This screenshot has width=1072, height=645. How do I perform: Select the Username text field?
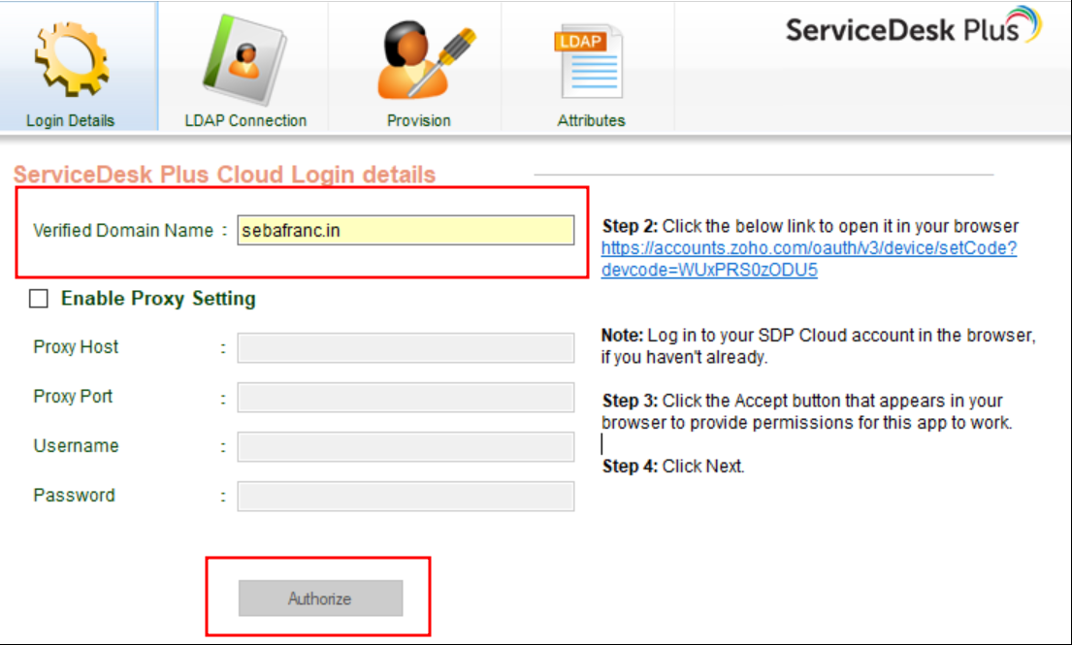[406, 446]
